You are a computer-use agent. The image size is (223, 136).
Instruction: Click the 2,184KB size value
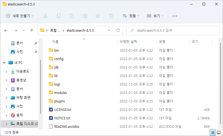pyautogui.click(x=203, y=118)
